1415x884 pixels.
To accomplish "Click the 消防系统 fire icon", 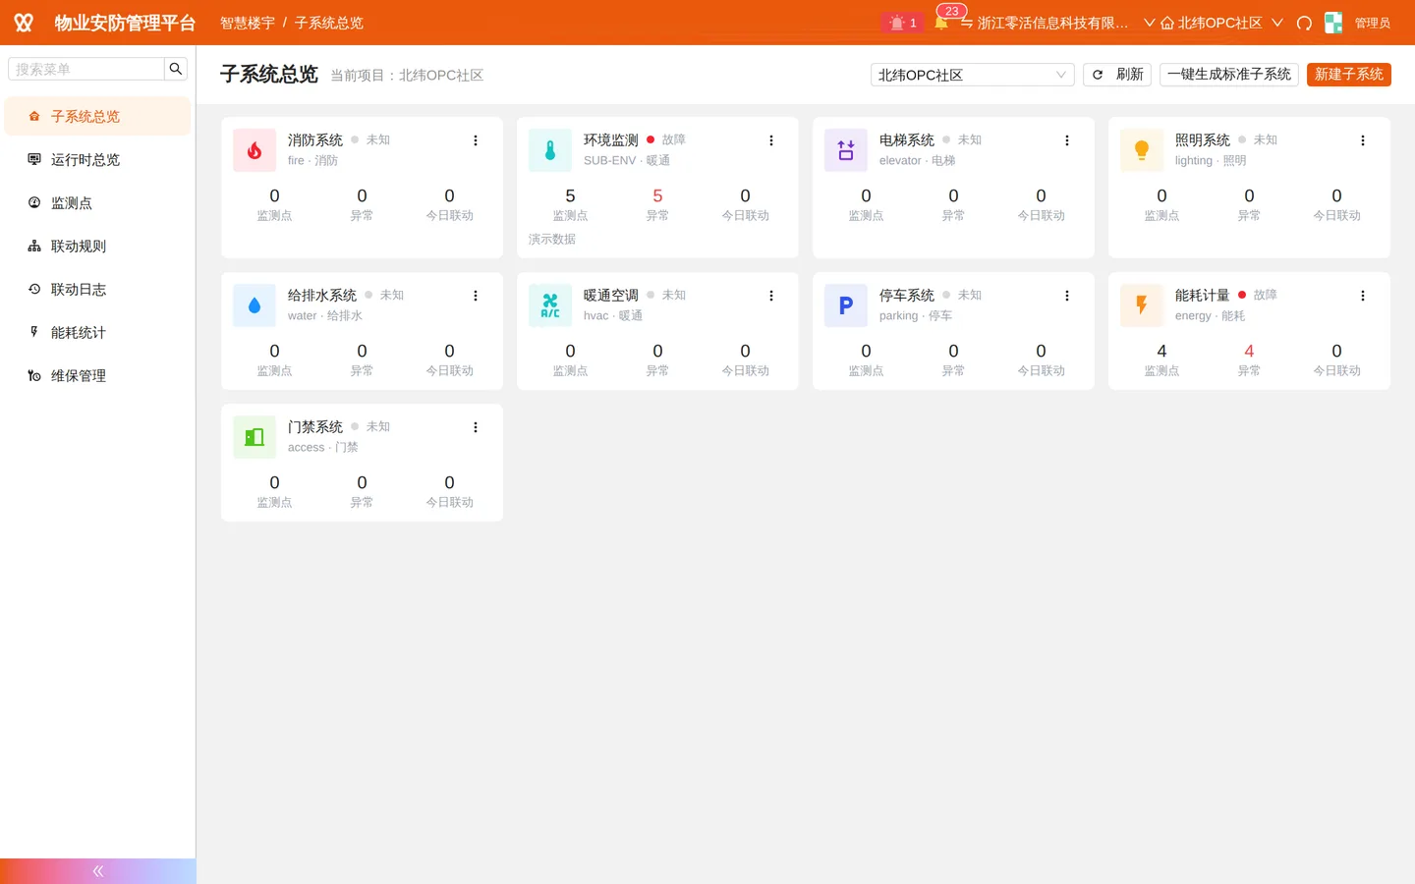I will (x=255, y=150).
